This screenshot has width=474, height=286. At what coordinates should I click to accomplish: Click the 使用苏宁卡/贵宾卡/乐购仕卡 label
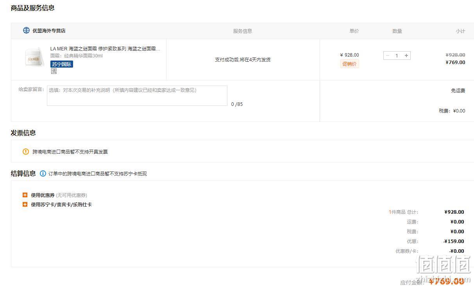pos(61,204)
